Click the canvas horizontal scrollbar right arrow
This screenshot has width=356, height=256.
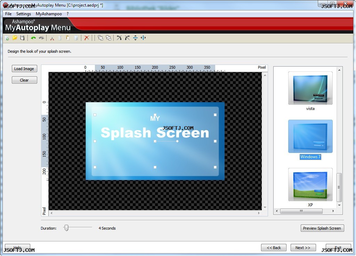259,213
